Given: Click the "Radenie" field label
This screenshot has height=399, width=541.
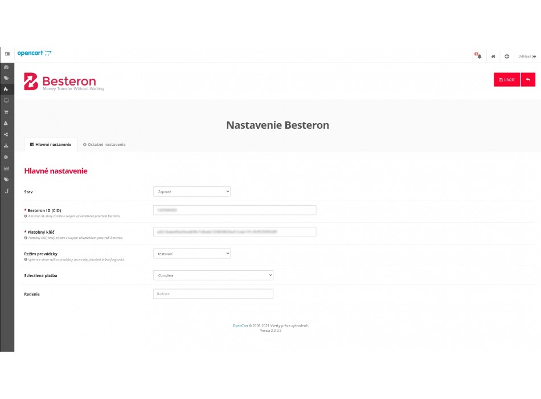Looking at the screenshot, I should point(32,294).
